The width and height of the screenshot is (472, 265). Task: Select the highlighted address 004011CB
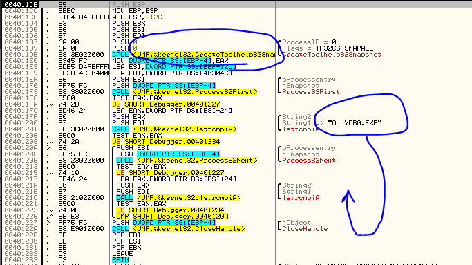pyautogui.click(x=21, y=4)
